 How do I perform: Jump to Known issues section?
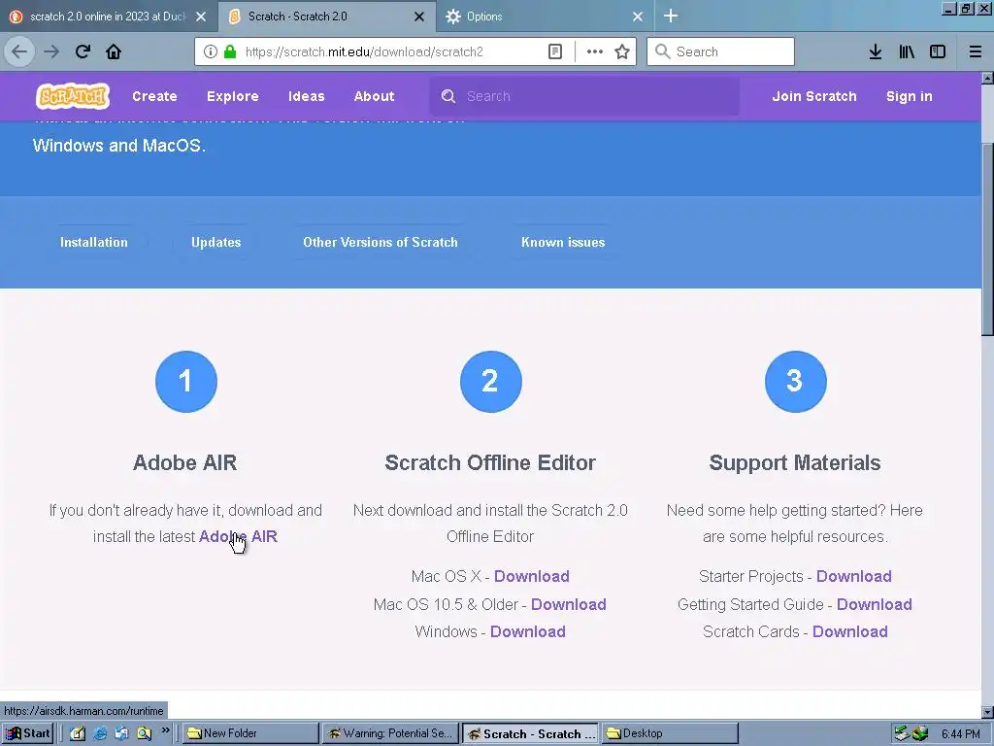click(563, 242)
